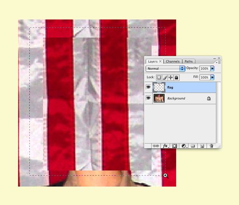Open the fx layer style menu
Screen dimensions: 239x205
(166, 146)
